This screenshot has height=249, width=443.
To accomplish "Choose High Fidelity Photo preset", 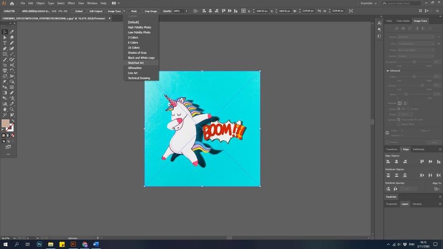I will [x=140, y=28].
